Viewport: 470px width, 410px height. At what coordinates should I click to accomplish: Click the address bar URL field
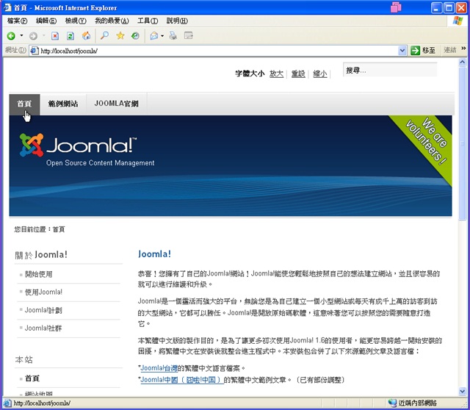coord(218,51)
